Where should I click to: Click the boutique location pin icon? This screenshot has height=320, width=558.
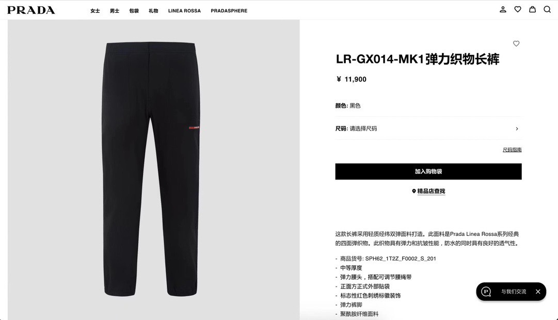click(x=414, y=191)
